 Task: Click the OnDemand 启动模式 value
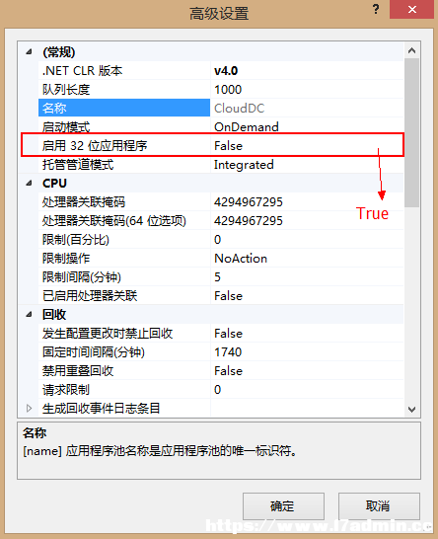click(247, 126)
